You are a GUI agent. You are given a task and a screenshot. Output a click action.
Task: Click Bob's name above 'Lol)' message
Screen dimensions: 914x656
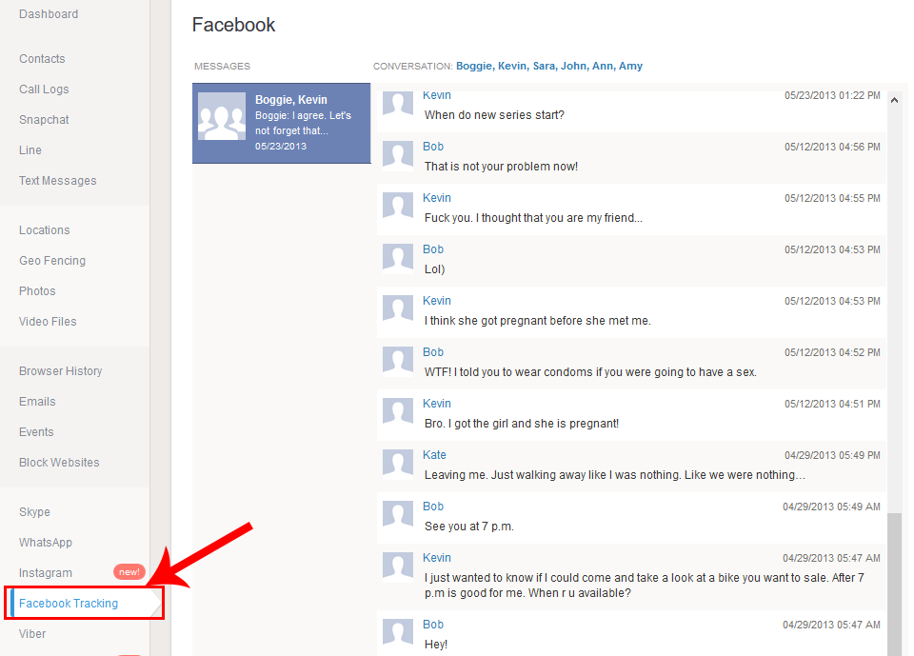tap(433, 249)
